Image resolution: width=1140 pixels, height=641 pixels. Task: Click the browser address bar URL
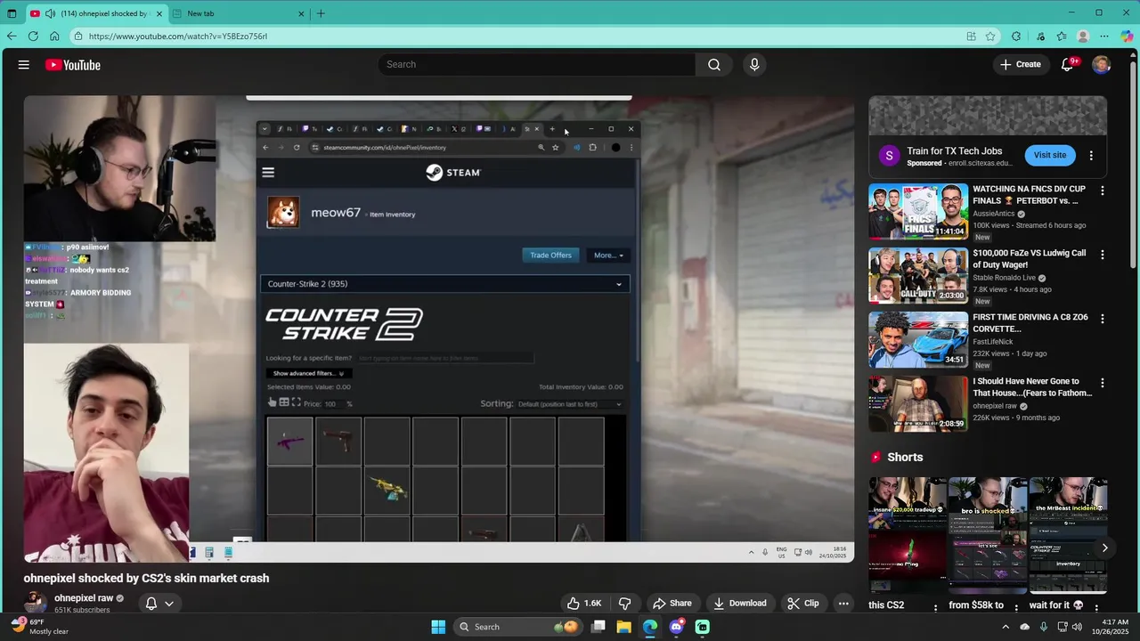[178, 37]
